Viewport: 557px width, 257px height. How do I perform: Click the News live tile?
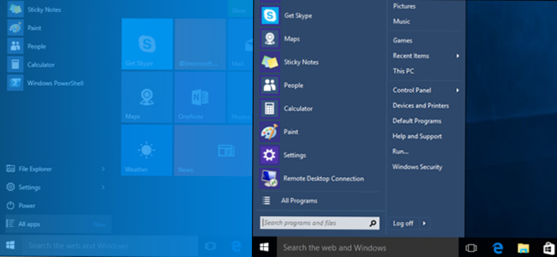click(212, 150)
